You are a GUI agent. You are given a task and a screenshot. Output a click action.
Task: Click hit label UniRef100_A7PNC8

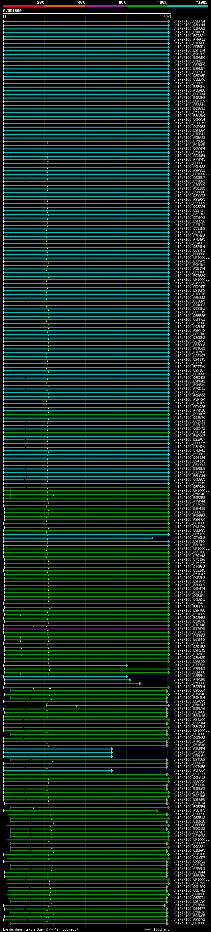click(x=189, y=43)
